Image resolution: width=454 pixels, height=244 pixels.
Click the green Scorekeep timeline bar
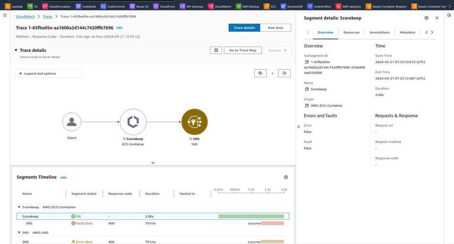[x=251, y=216]
